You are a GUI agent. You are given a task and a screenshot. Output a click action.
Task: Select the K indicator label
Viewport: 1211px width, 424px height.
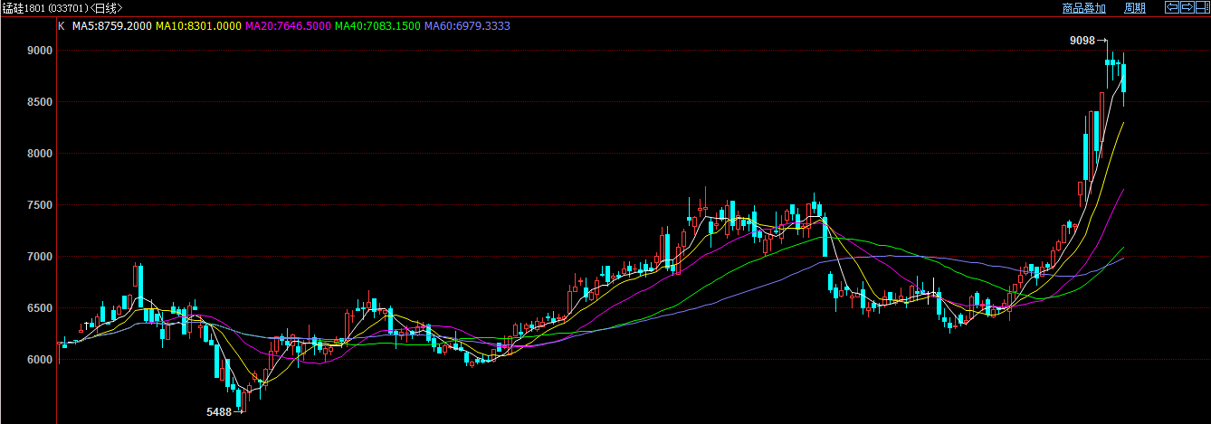(62, 26)
